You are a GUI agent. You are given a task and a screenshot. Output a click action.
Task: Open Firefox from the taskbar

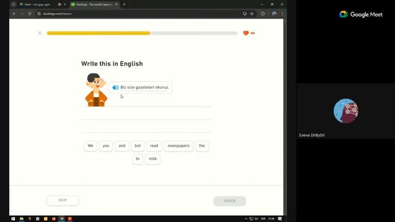coord(54,219)
